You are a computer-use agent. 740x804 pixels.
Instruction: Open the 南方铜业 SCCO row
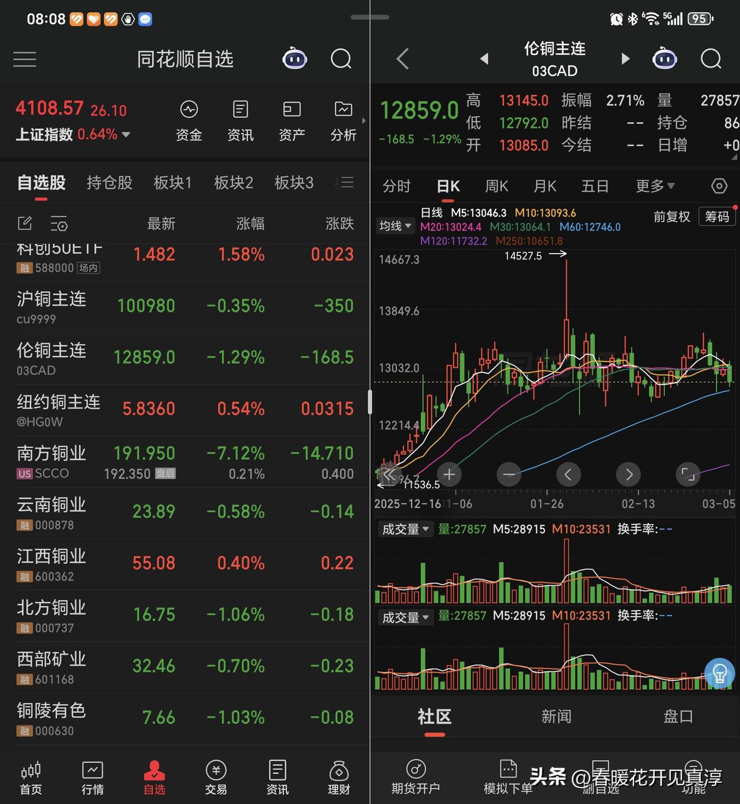pos(184,462)
